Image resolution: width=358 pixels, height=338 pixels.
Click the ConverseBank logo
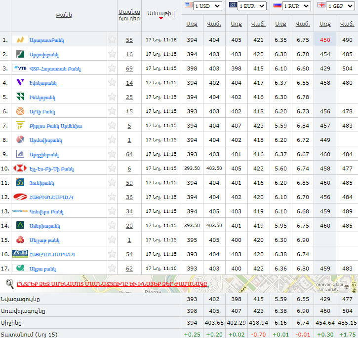click(20, 211)
